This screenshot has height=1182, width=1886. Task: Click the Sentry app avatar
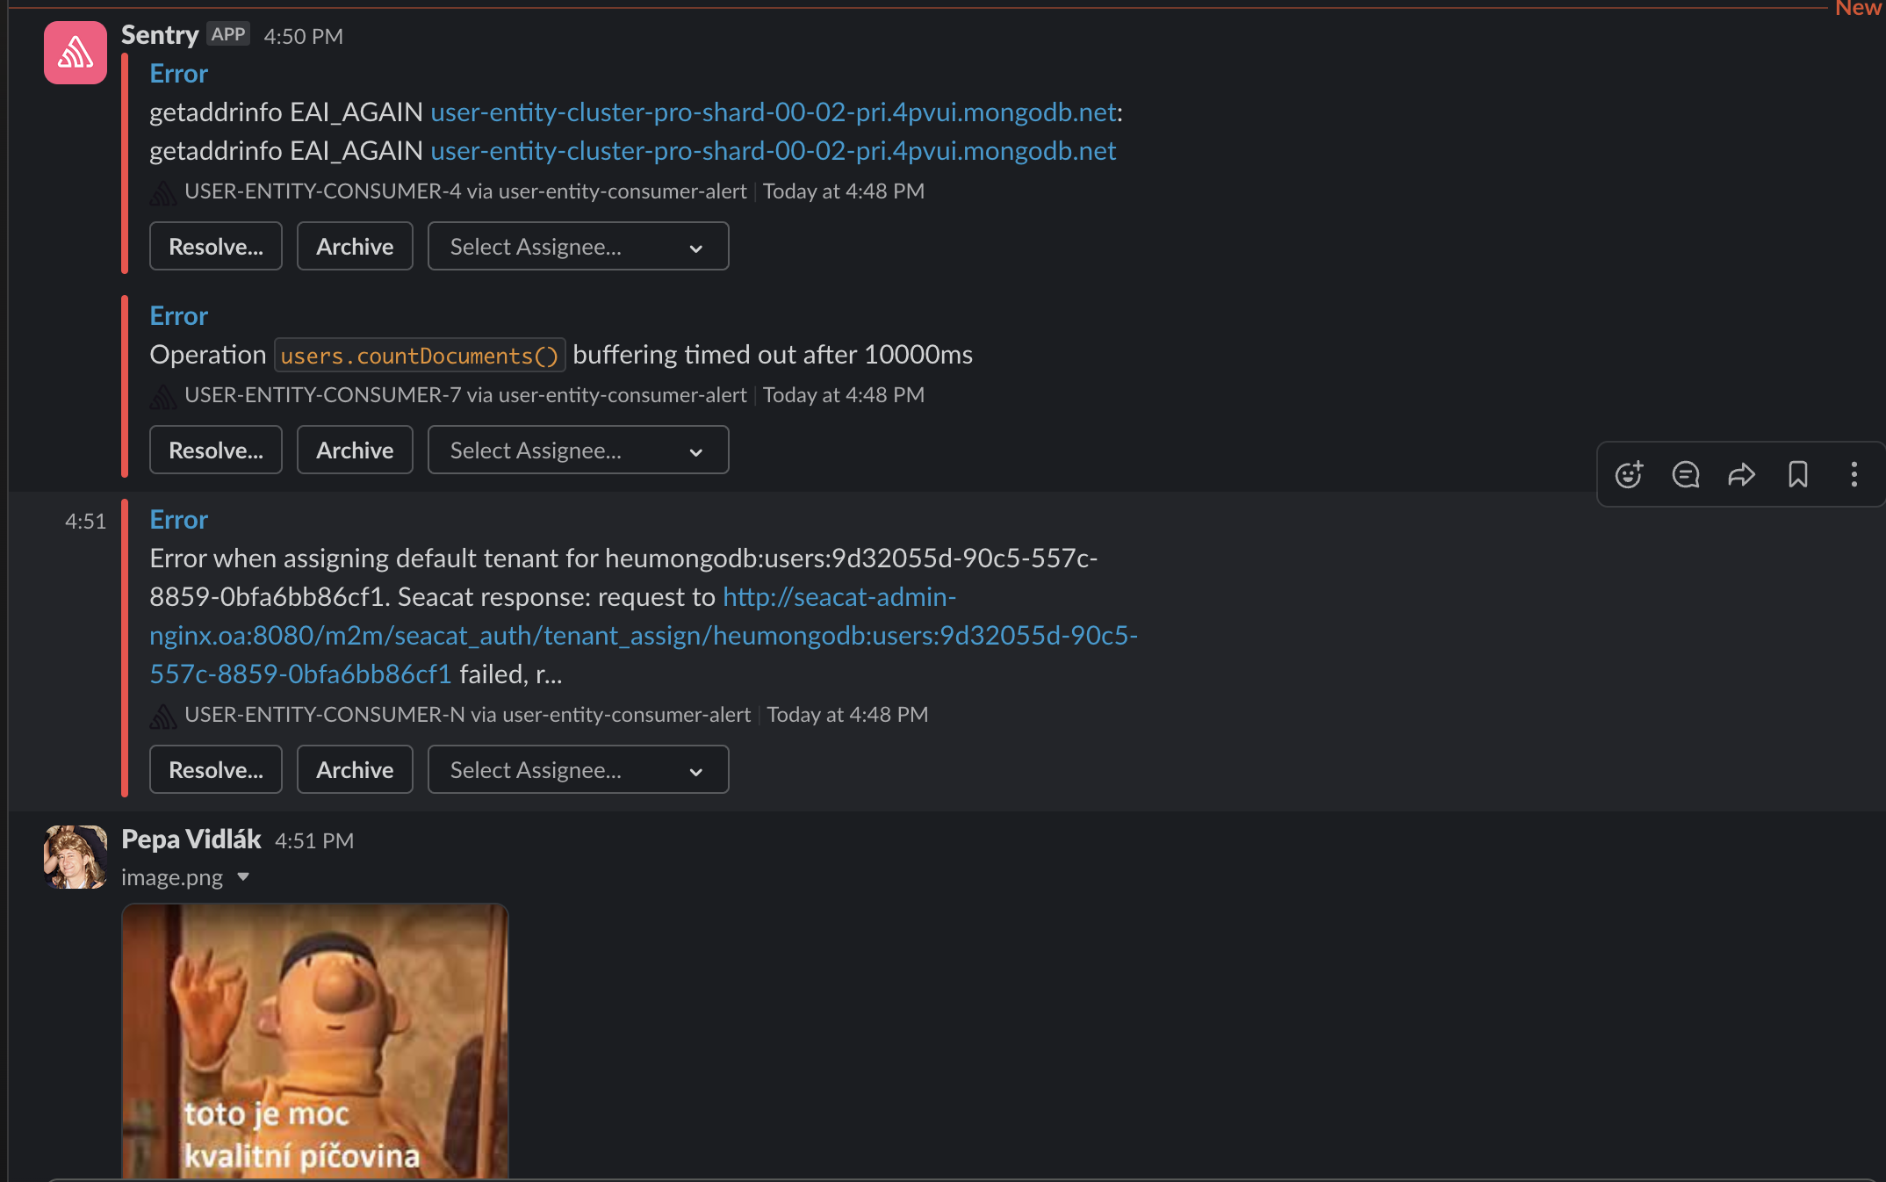76,53
